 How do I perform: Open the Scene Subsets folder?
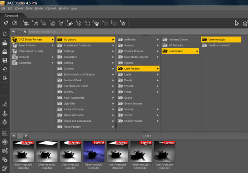coord(138,104)
